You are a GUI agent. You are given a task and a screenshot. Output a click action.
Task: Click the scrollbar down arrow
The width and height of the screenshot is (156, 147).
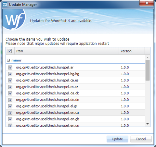click(x=148, y=124)
